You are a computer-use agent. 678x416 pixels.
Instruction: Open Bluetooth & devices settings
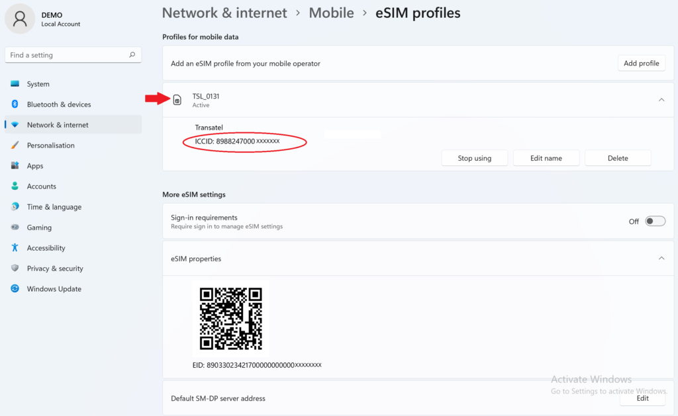pos(73,104)
